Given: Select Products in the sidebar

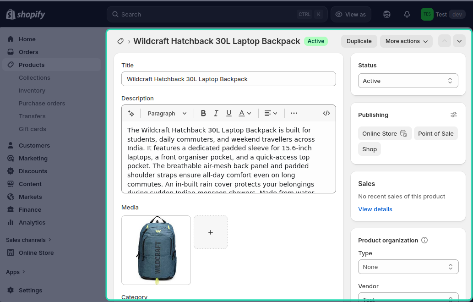Looking at the screenshot, I should (x=52, y=65).
